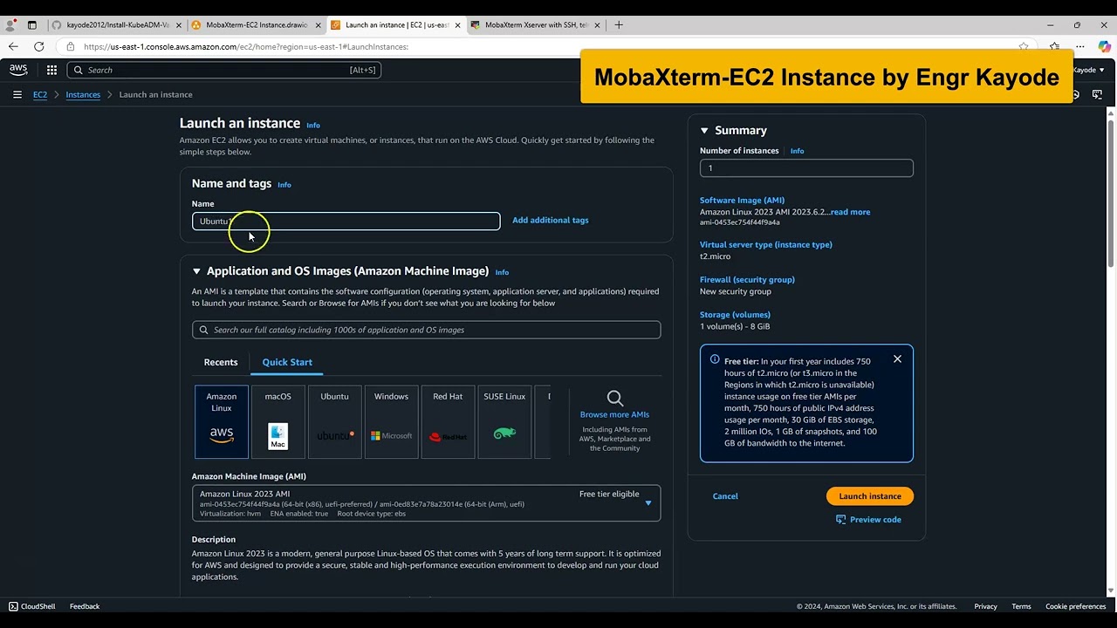Close the Launch an instance tab
The image size is (1117, 628).
click(457, 24)
